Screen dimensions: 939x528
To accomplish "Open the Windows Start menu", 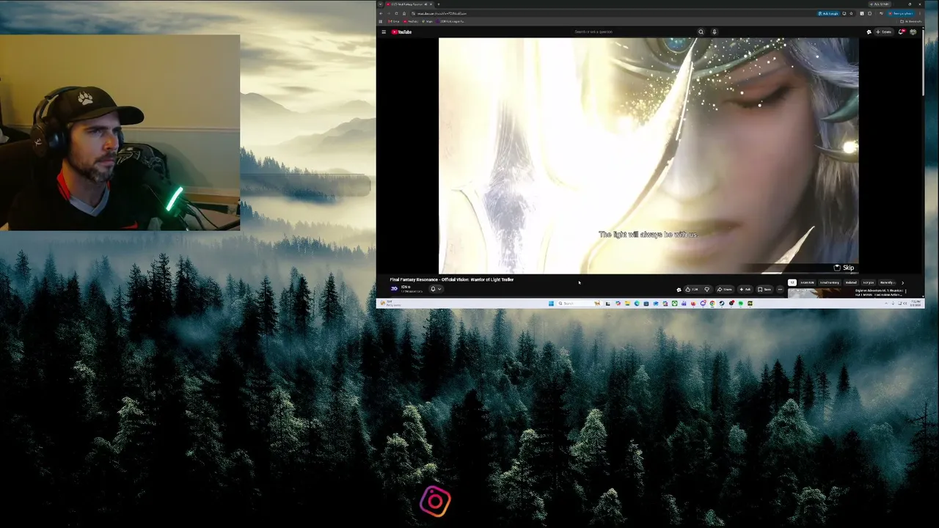I will (551, 304).
